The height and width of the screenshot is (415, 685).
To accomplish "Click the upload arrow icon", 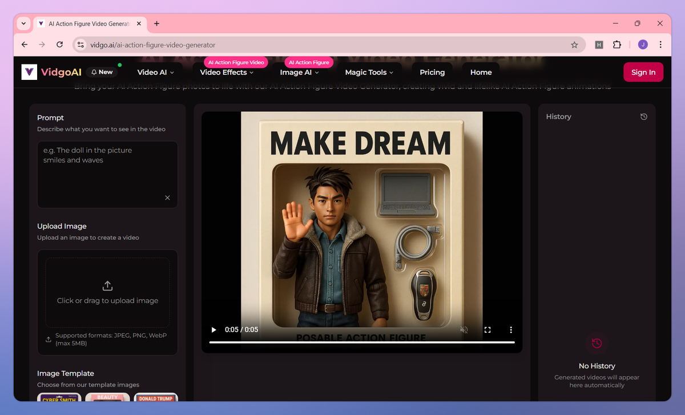I will point(107,285).
